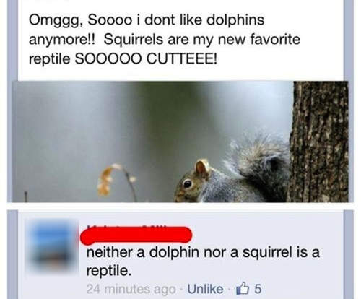361x299 pixels.
Task: Click the word 'dolphins' in the post
Action: tap(235, 19)
